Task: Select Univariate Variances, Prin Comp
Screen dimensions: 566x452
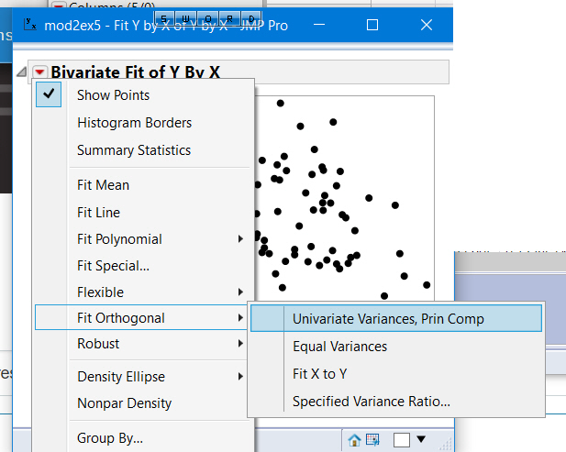Action: click(x=387, y=319)
